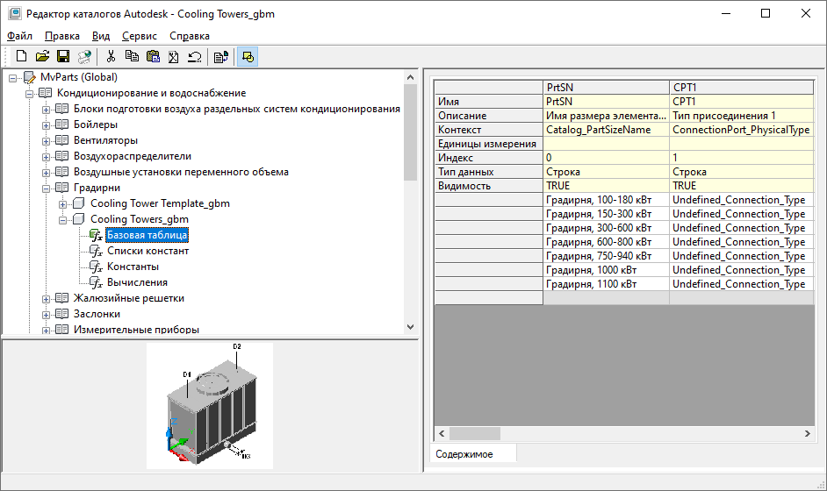
Task: Click the Copy toolbar icon
Action: 132,56
